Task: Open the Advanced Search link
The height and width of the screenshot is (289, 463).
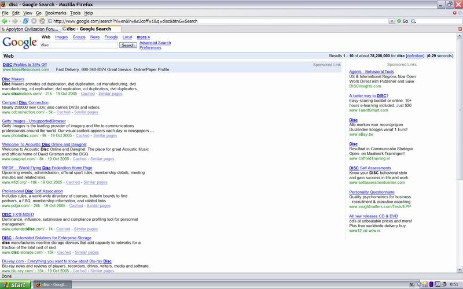Action: [155, 43]
